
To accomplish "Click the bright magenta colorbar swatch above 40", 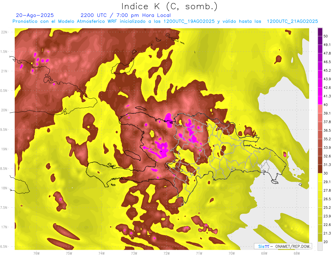I will tap(320, 100).
